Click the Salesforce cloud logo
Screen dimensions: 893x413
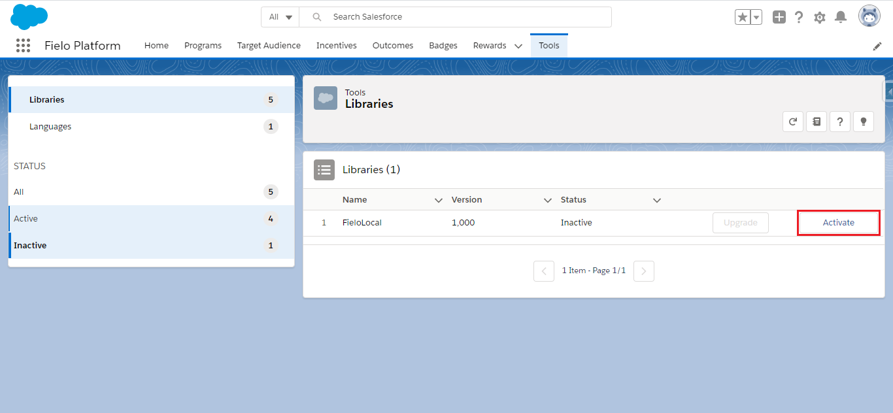pos(29,16)
